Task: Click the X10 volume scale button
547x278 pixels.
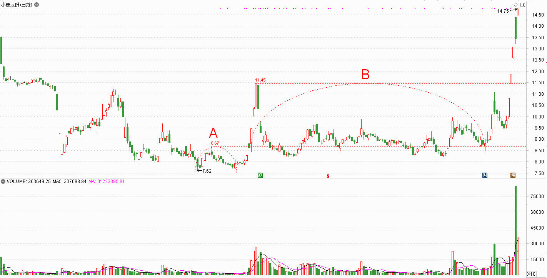Action: [x=531, y=274]
